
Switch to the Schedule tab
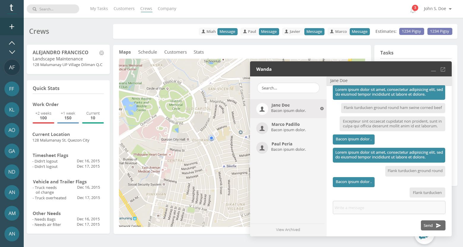point(147,52)
